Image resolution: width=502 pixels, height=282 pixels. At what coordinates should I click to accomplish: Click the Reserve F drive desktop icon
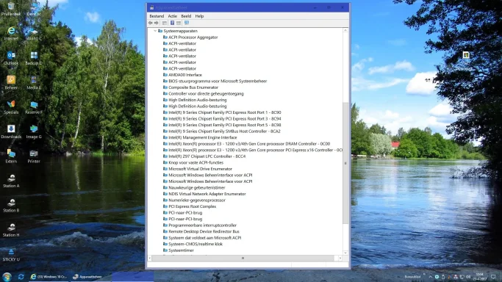(34, 107)
